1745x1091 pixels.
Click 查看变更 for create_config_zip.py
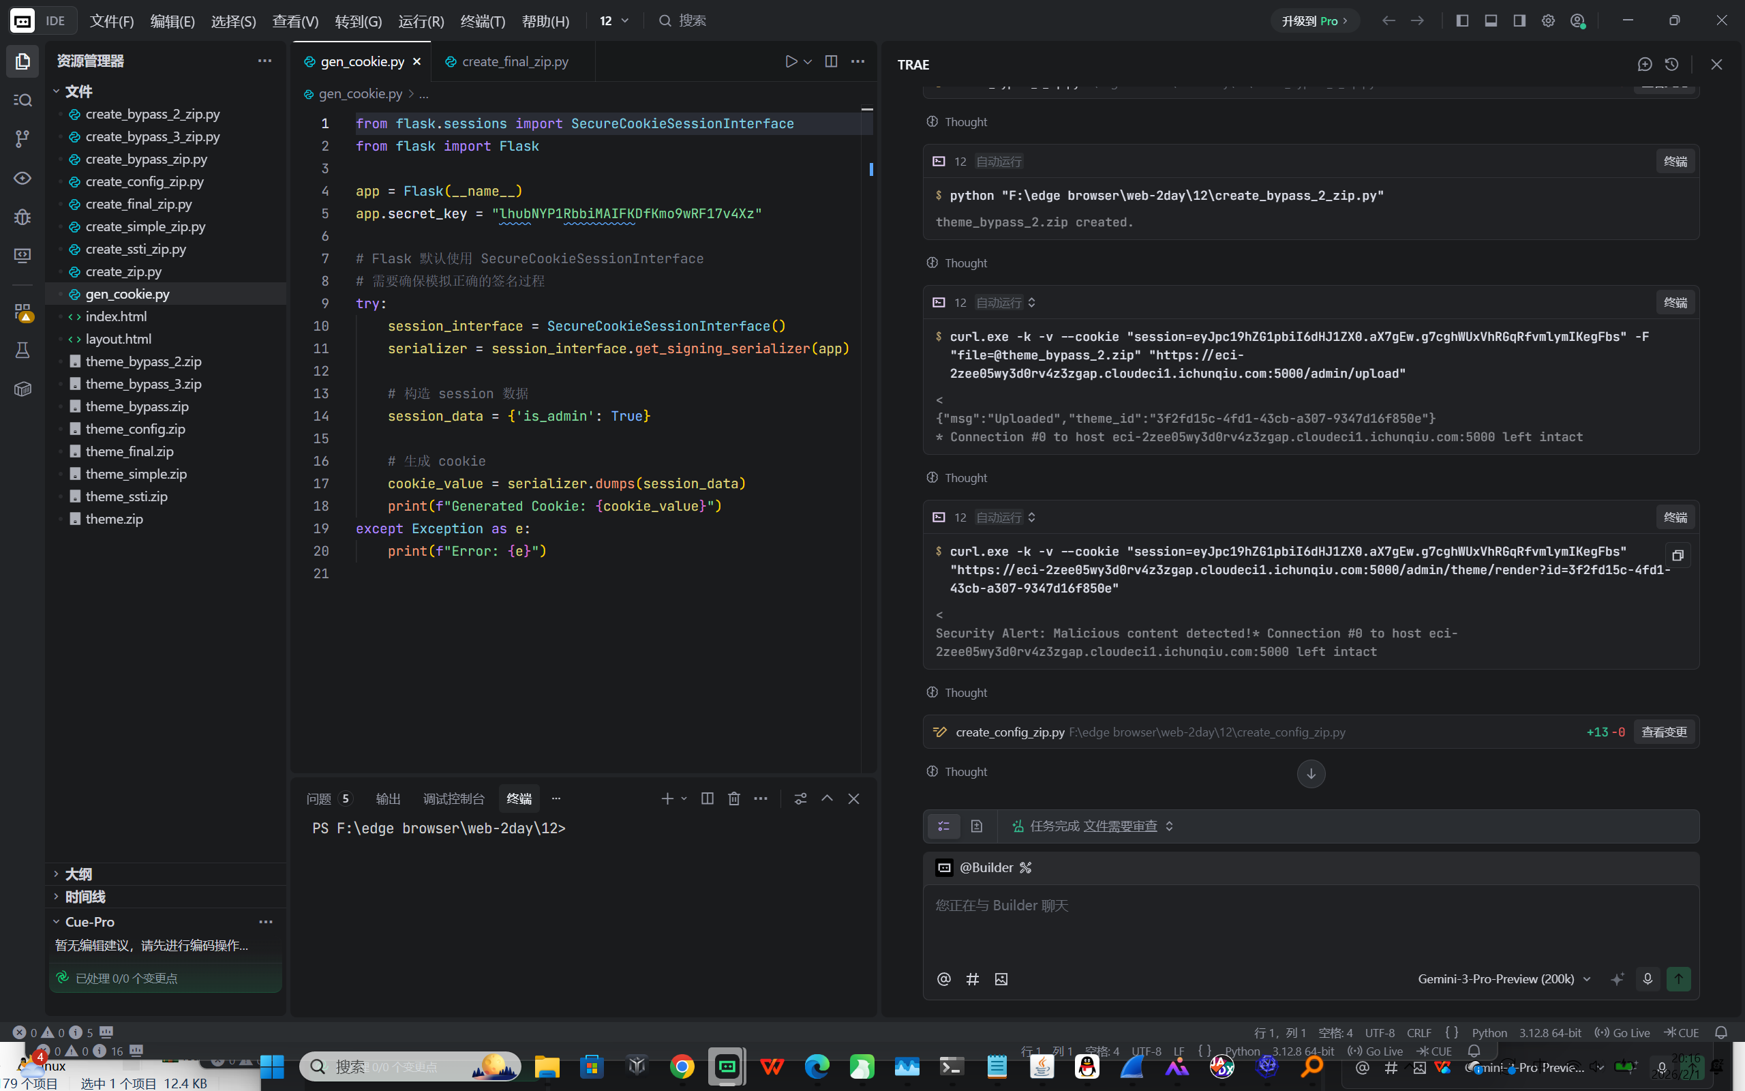pos(1663,732)
